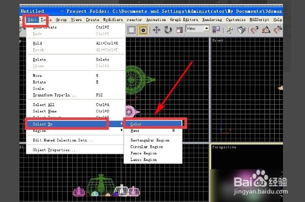Activate the Select and Scale tool
This screenshot has width=305, height=202.
pyautogui.click(x=179, y=30)
